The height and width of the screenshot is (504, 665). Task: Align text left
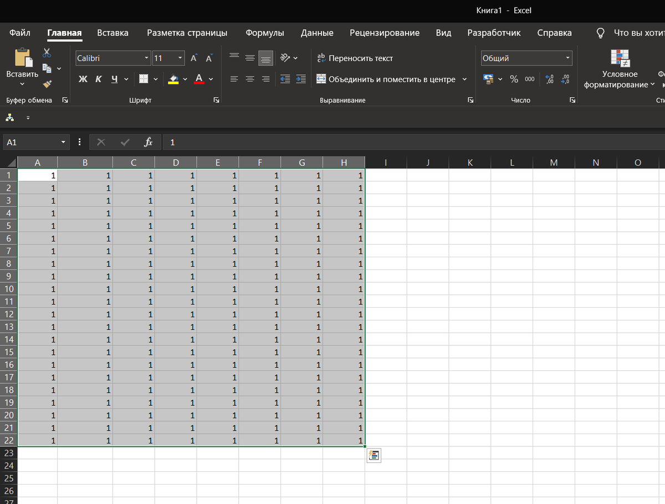tap(234, 79)
